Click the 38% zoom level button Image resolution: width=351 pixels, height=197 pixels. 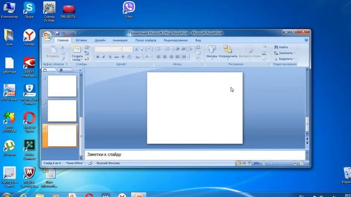(256, 163)
